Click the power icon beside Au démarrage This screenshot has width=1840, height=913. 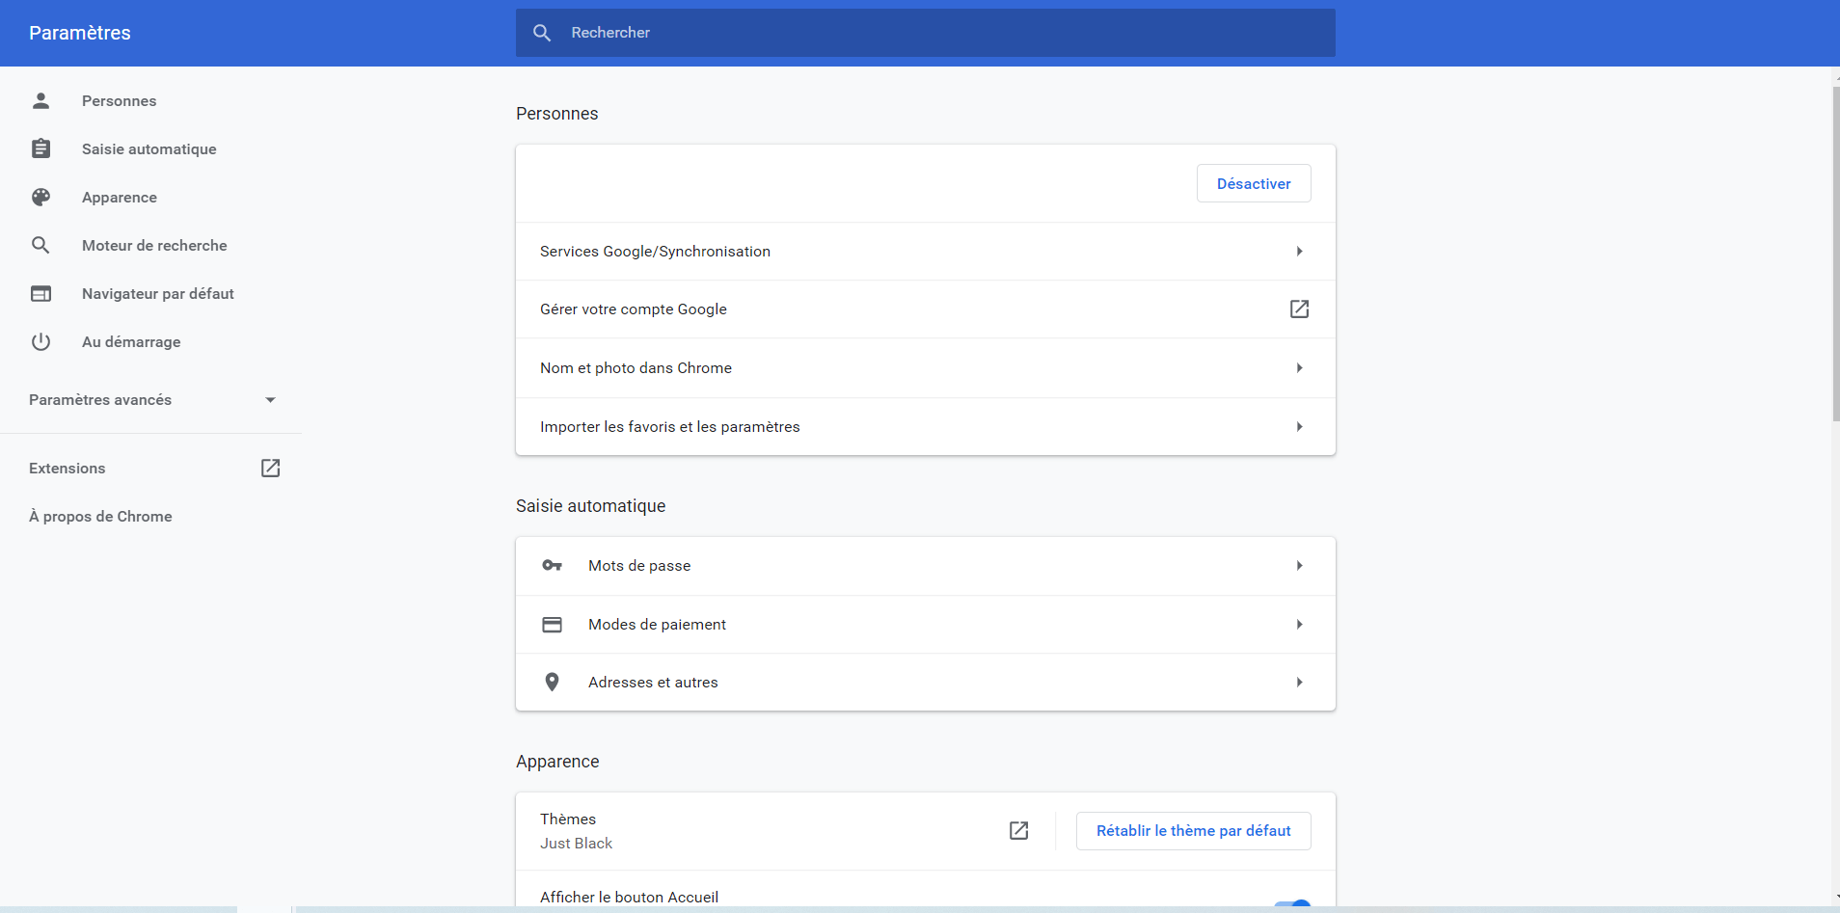[x=41, y=341]
